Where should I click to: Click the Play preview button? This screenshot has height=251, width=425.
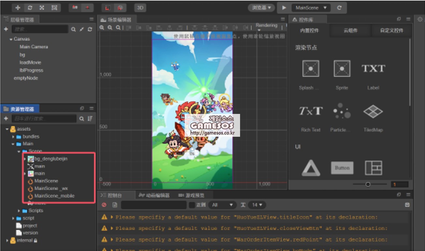tap(284, 8)
